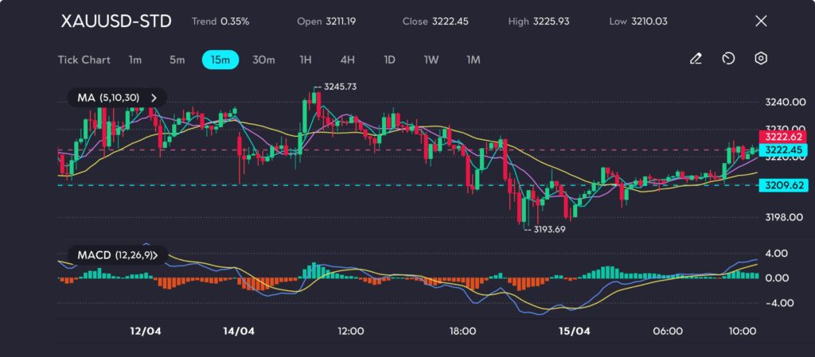Click the highlighted 15m timeframe
815x357 pixels.
219,59
